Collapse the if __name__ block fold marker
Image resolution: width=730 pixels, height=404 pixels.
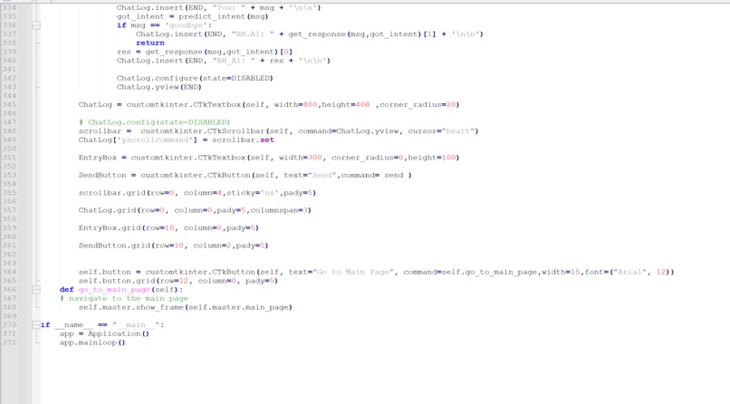36,325
